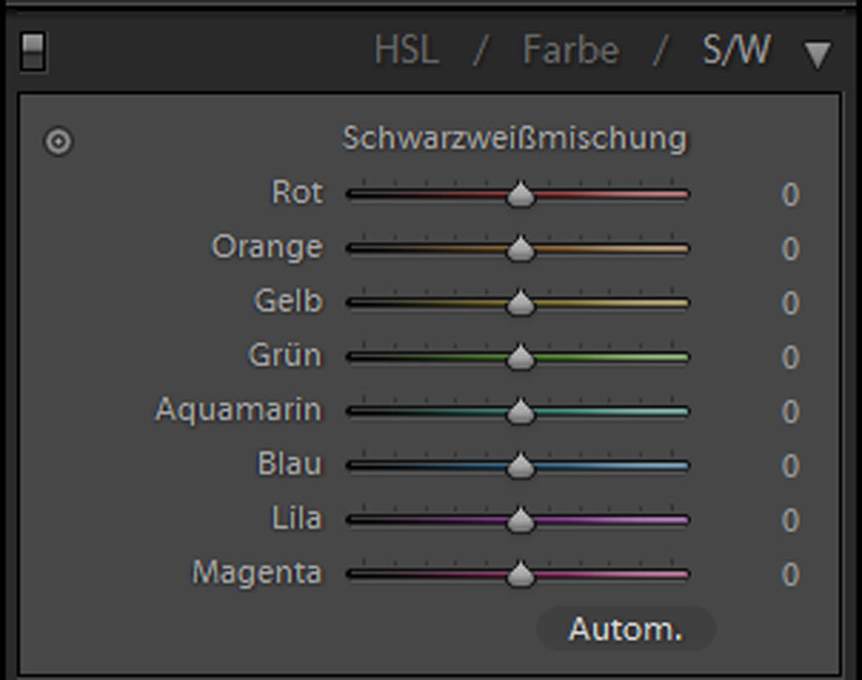Collapse the S/W panel triangle
Image resolution: width=862 pixels, height=680 pixels.
[x=817, y=54]
